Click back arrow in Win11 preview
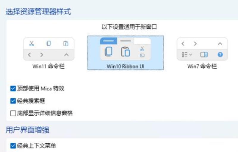Viewport: 238px width, 152px height. tap(29, 55)
